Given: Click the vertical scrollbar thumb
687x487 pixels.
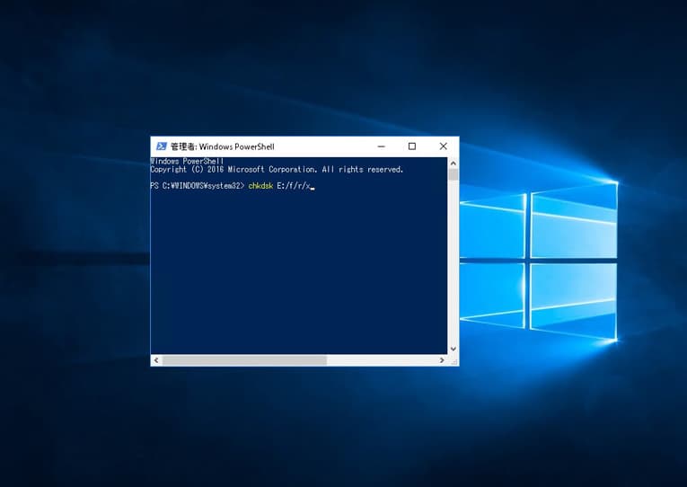Looking at the screenshot, I should click(x=453, y=174).
